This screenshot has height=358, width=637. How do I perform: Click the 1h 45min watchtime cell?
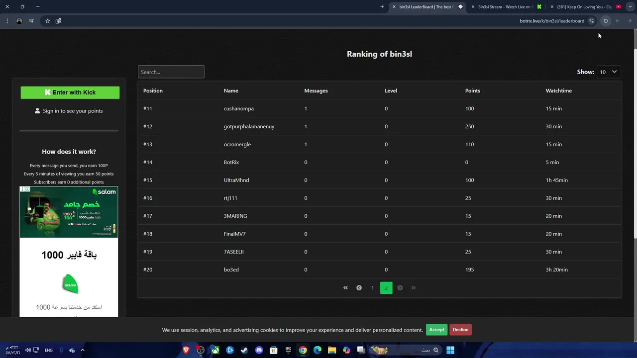(557, 180)
